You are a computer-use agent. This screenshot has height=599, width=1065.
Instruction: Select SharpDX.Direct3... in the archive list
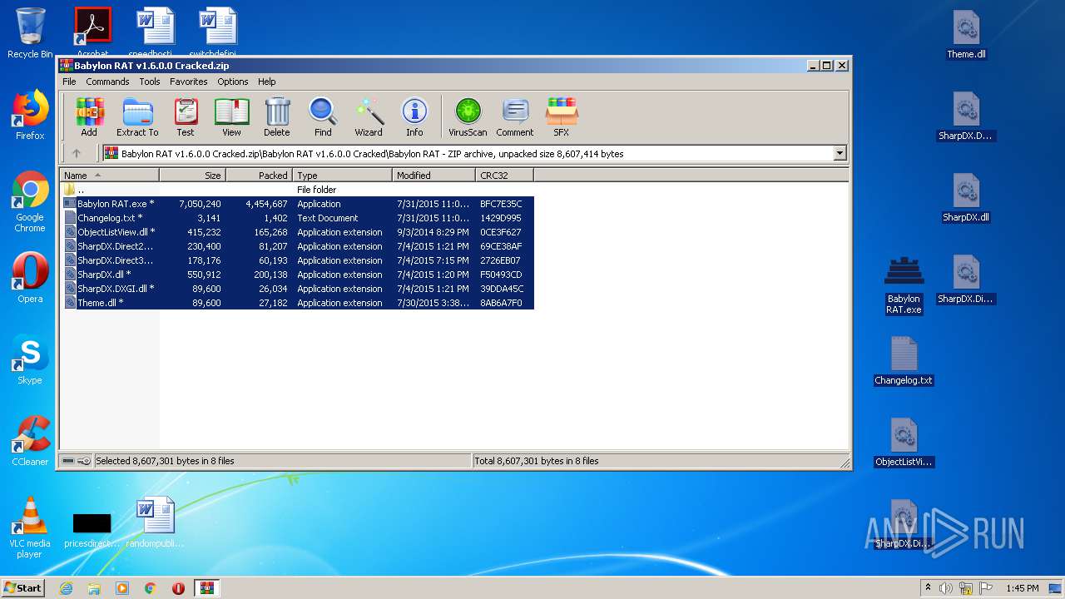(297, 260)
